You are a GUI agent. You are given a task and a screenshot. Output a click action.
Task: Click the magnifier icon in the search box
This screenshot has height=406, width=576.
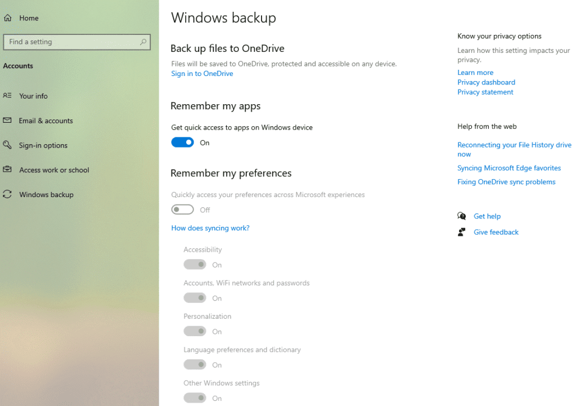click(x=143, y=42)
